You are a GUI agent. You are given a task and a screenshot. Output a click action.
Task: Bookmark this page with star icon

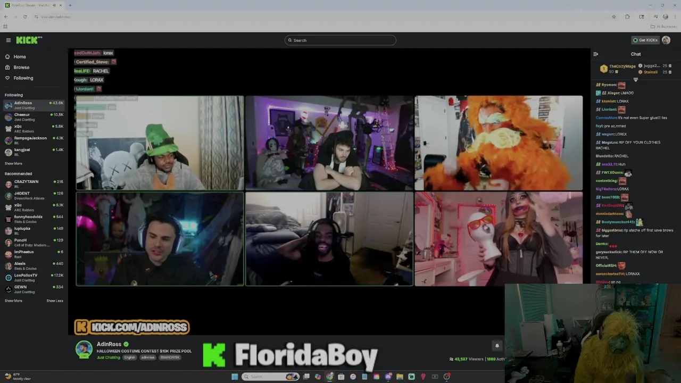pos(614,16)
